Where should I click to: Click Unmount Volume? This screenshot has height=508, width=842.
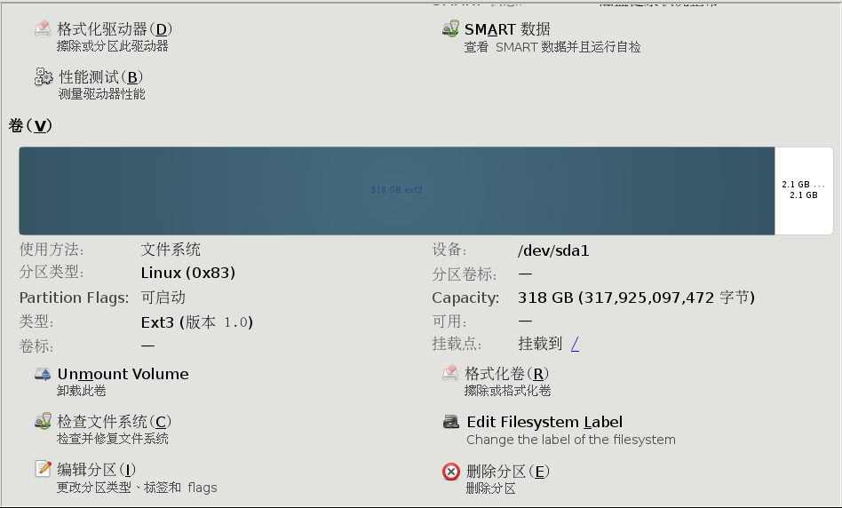pyautogui.click(x=123, y=374)
